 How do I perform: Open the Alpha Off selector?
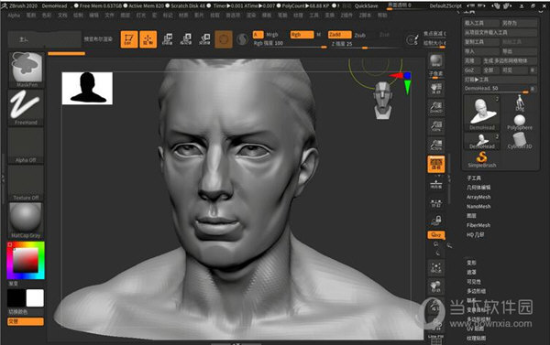(x=27, y=146)
